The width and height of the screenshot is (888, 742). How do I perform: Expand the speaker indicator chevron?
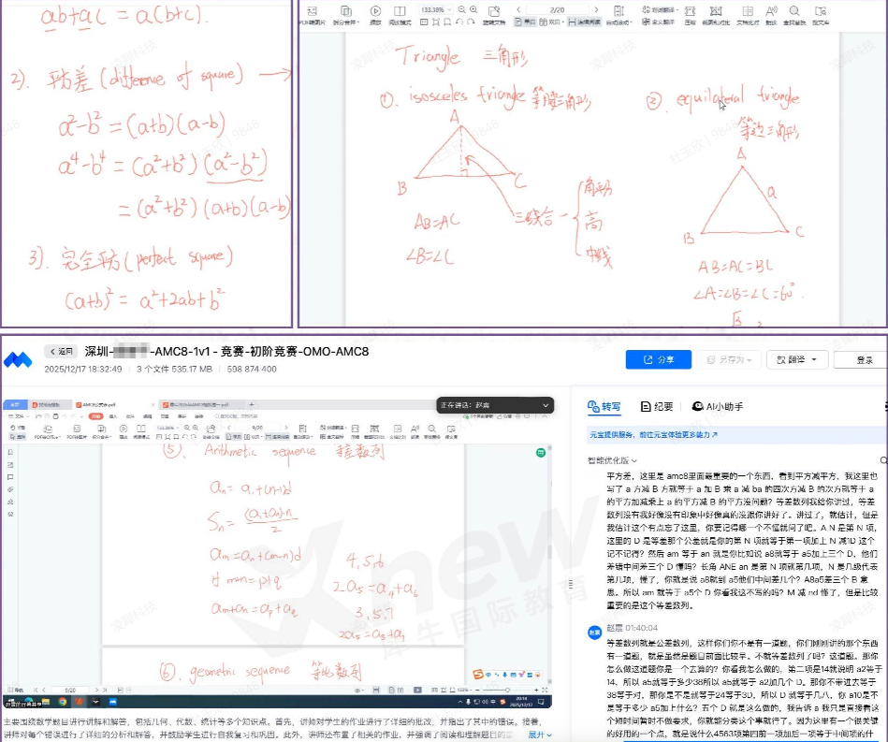[546, 405]
